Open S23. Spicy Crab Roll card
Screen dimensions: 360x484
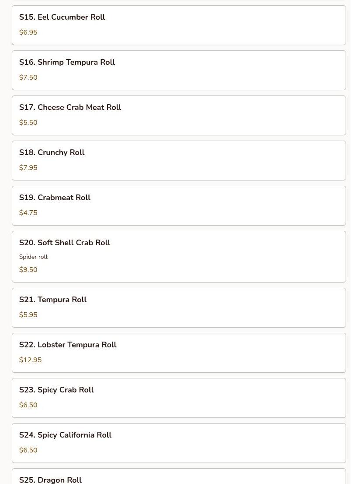click(x=179, y=398)
